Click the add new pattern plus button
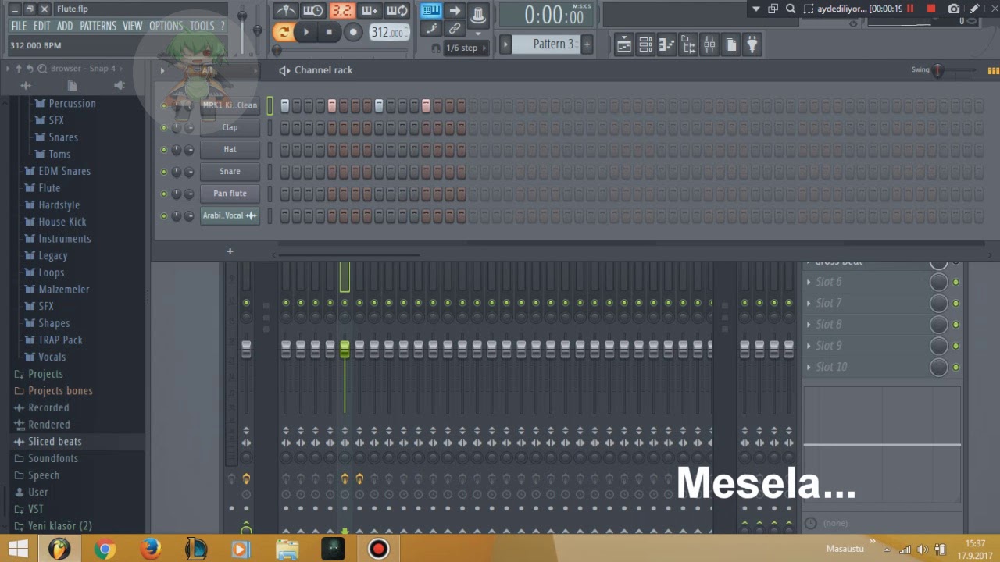This screenshot has width=1000, height=562. 587,44
